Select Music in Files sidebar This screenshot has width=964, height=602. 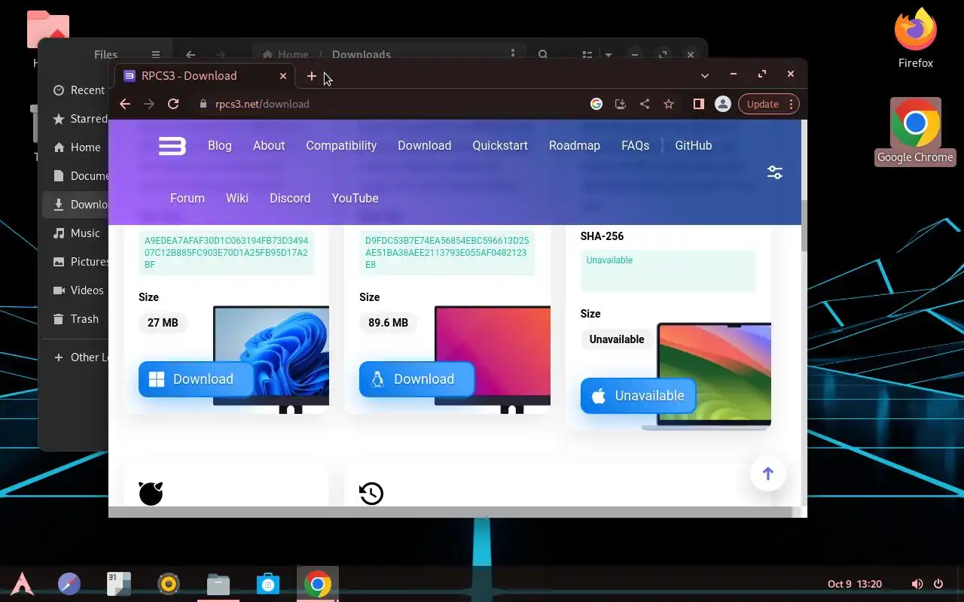77,233
